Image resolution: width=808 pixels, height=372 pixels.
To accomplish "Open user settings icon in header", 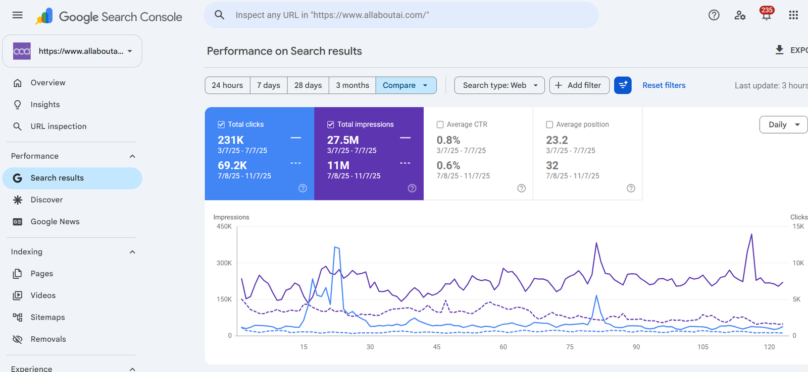I will point(740,15).
